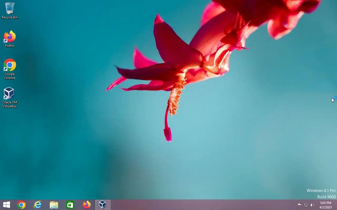Open the clock showing 5:03 PM

[326, 205]
